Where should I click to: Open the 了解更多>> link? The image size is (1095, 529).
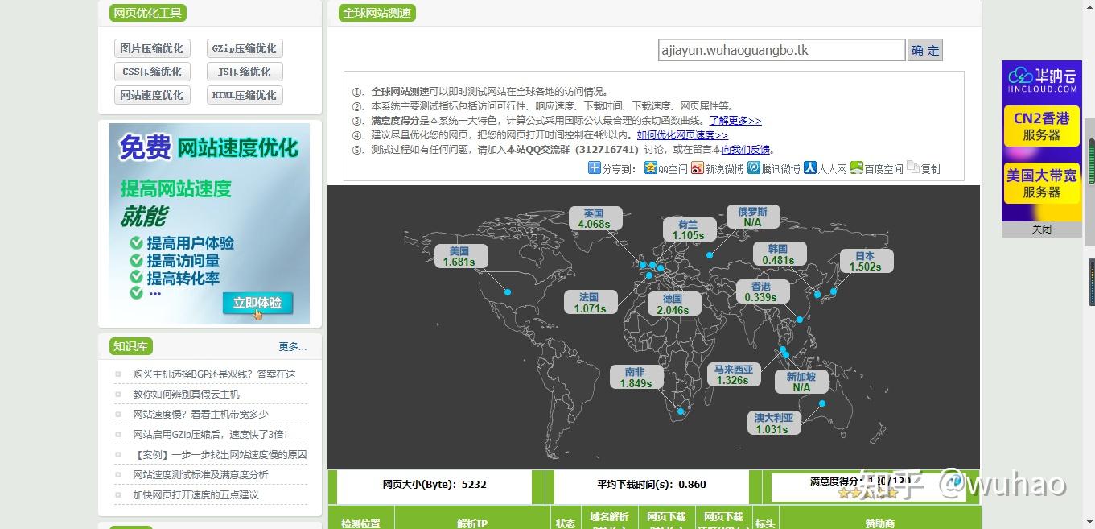(735, 120)
